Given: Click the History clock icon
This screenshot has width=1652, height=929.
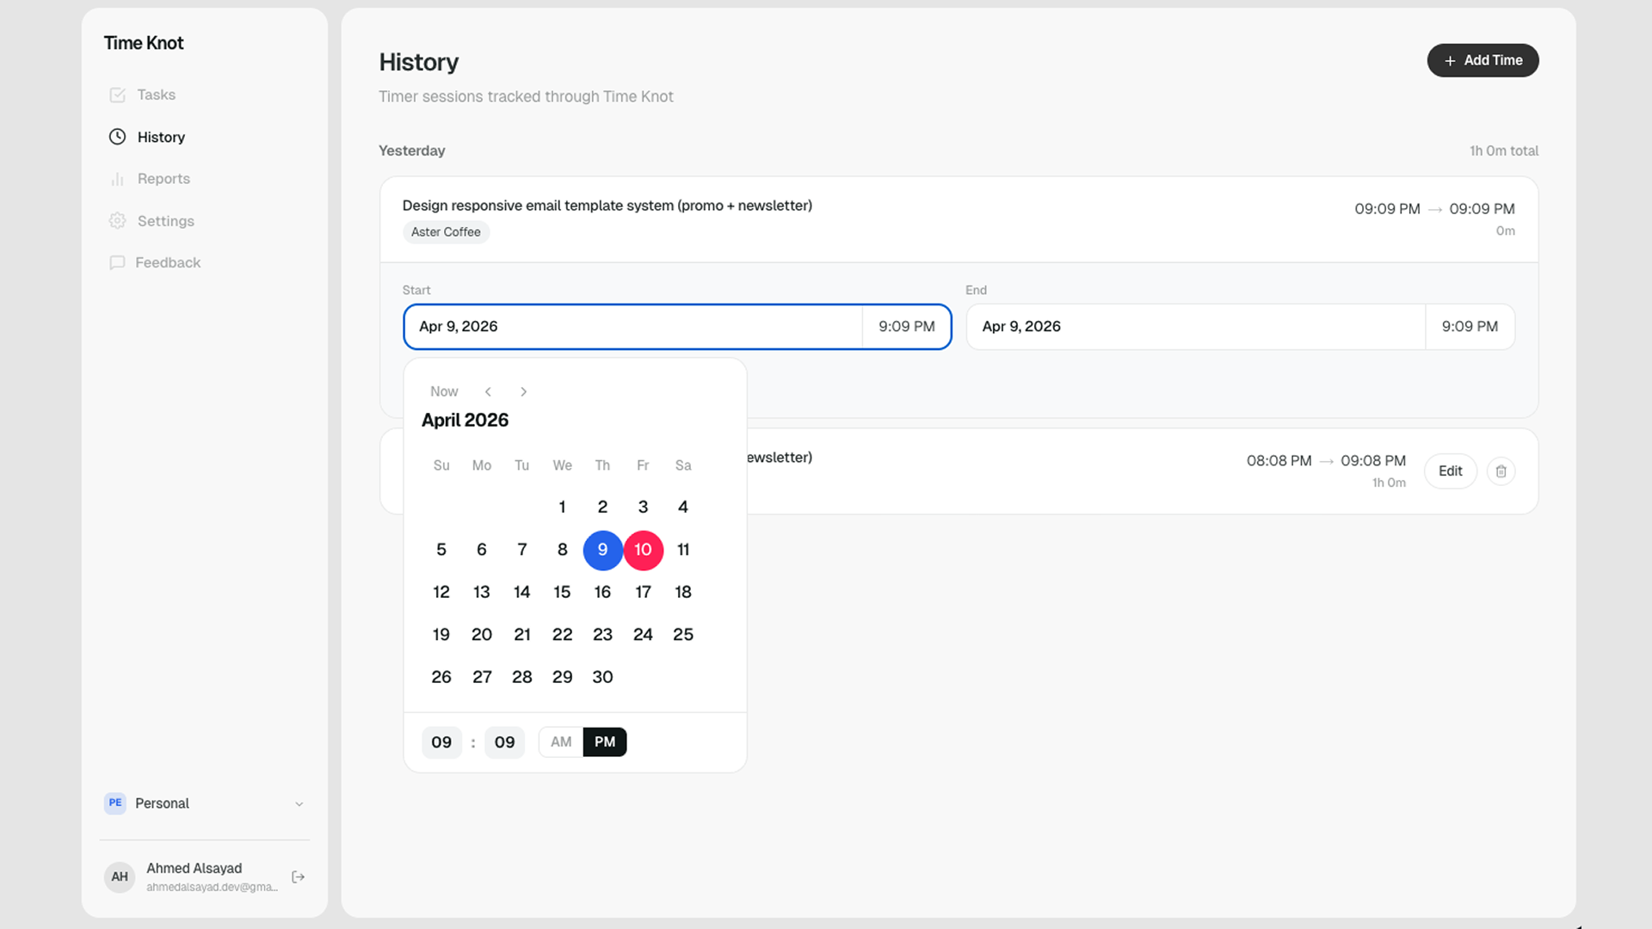Looking at the screenshot, I should [x=117, y=137].
